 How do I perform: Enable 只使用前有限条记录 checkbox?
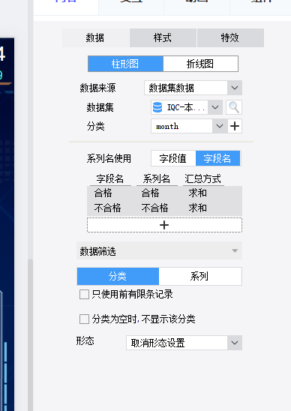point(84,294)
